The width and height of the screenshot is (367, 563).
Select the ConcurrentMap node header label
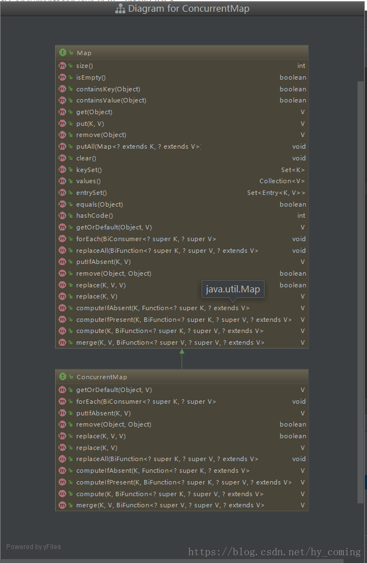point(101,377)
